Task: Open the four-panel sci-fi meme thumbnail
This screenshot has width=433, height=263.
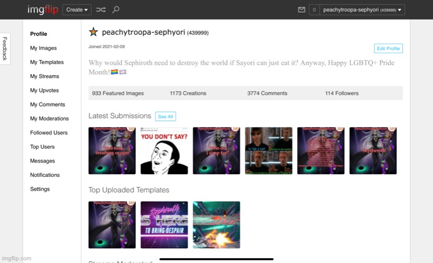Action: tap(269, 150)
